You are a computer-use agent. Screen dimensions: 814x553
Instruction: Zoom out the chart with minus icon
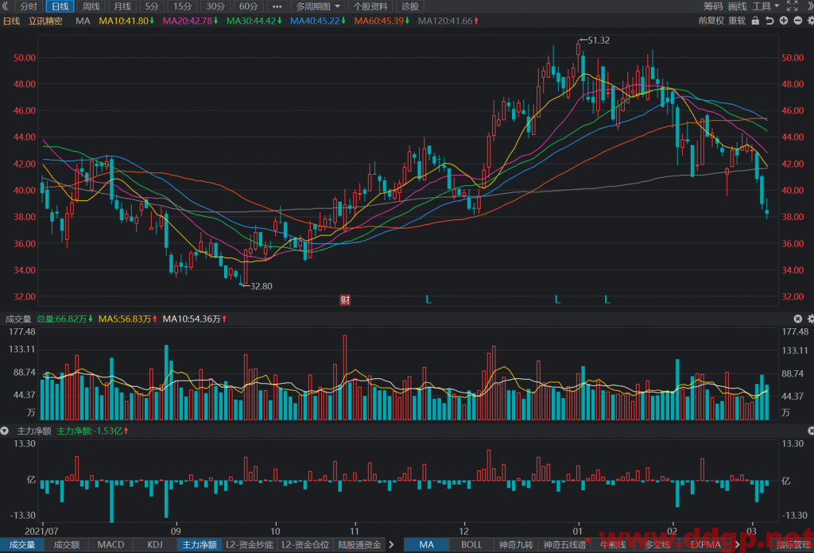pyautogui.click(x=797, y=21)
